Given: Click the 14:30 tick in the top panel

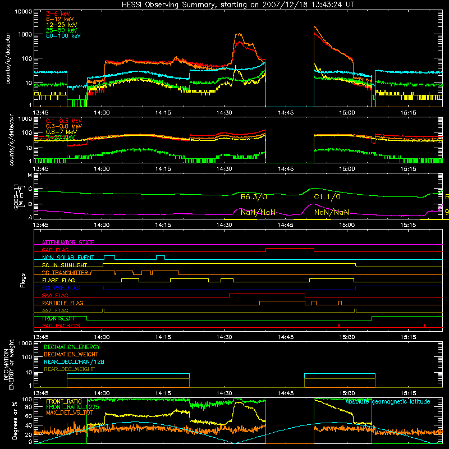Looking at the screenshot, I should pos(224,113).
